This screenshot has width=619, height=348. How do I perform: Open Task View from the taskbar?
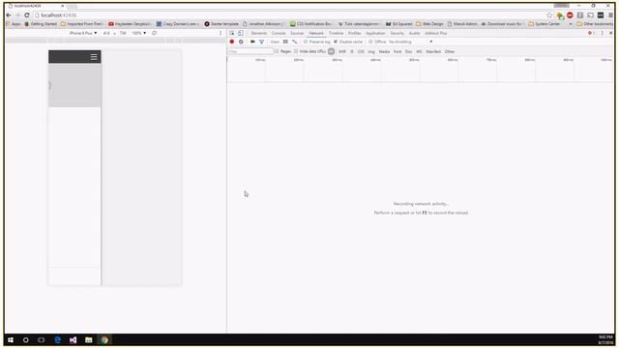coord(41,340)
